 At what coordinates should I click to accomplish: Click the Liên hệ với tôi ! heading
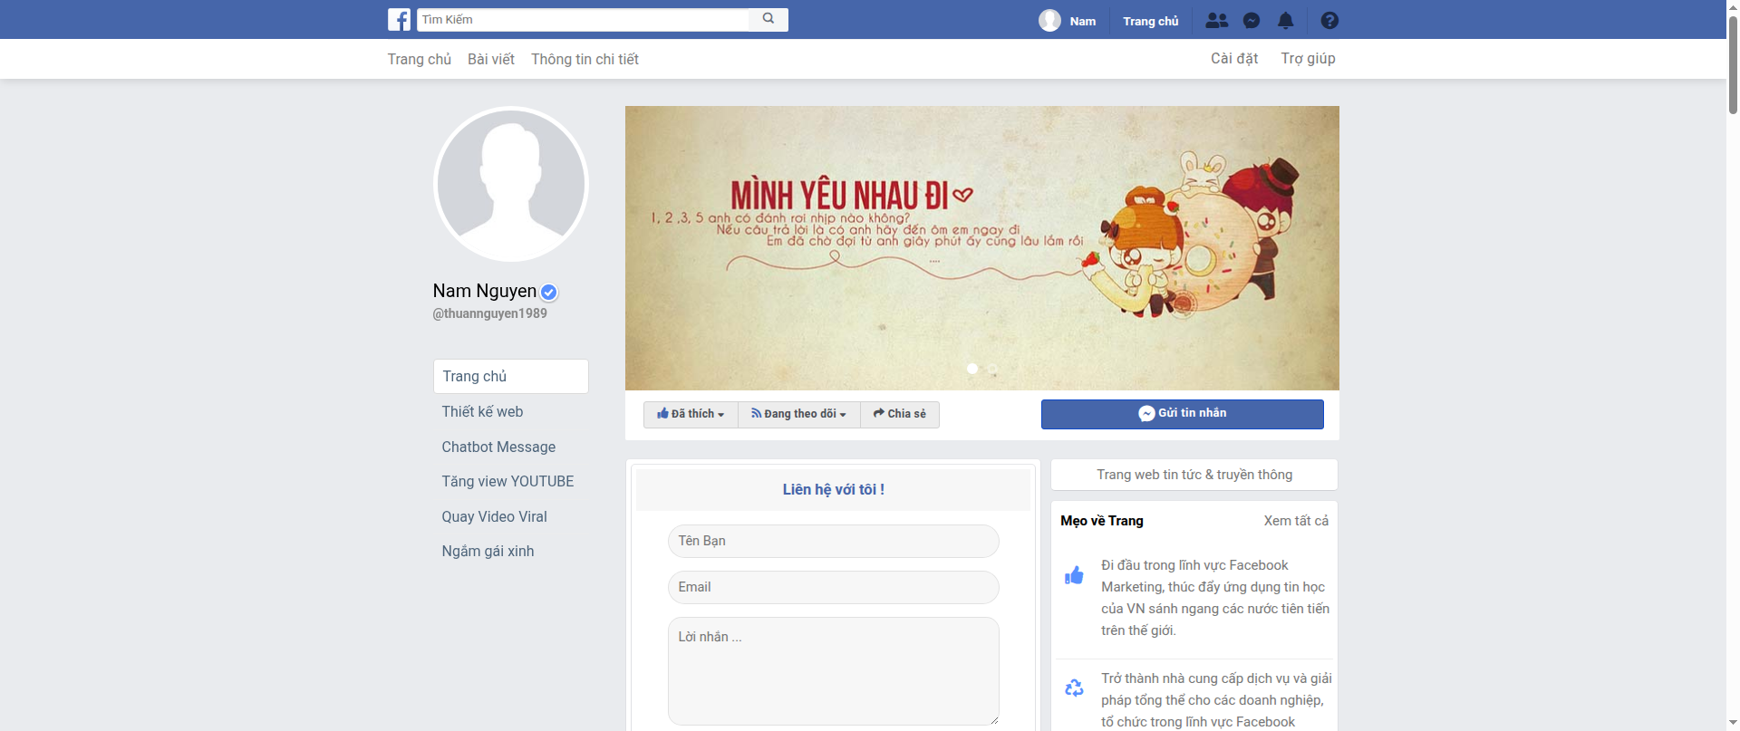point(834,489)
